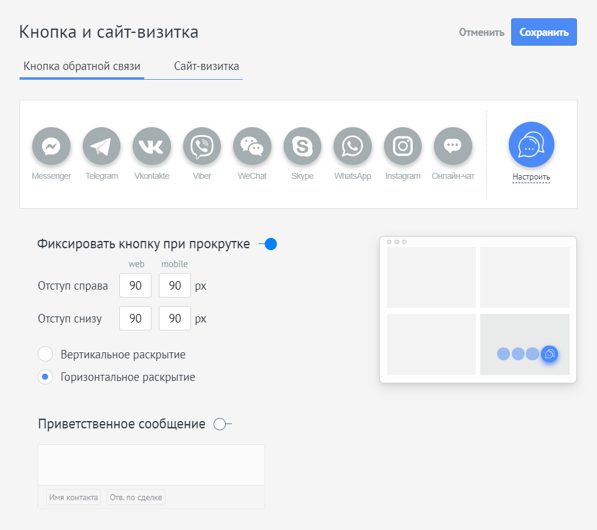Cancel editing with Отменить
The width and height of the screenshot is (597, 530).
tap(481, 32)
